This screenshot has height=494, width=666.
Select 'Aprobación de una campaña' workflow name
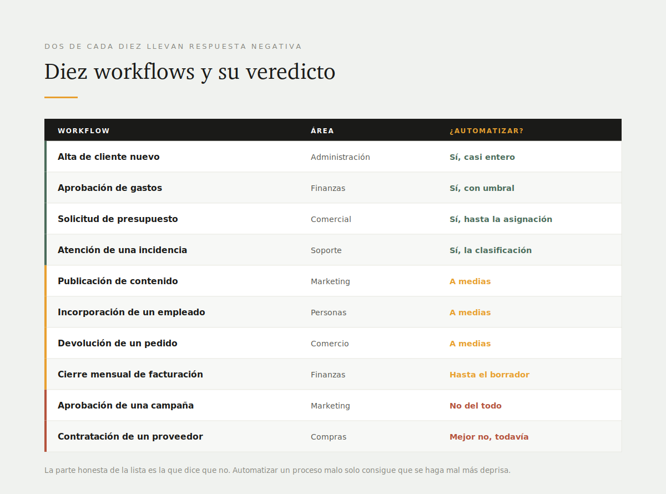click(x=126, y=406)
